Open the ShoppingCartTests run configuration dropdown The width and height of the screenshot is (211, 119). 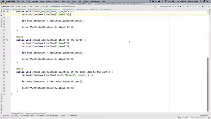[166, 7]
